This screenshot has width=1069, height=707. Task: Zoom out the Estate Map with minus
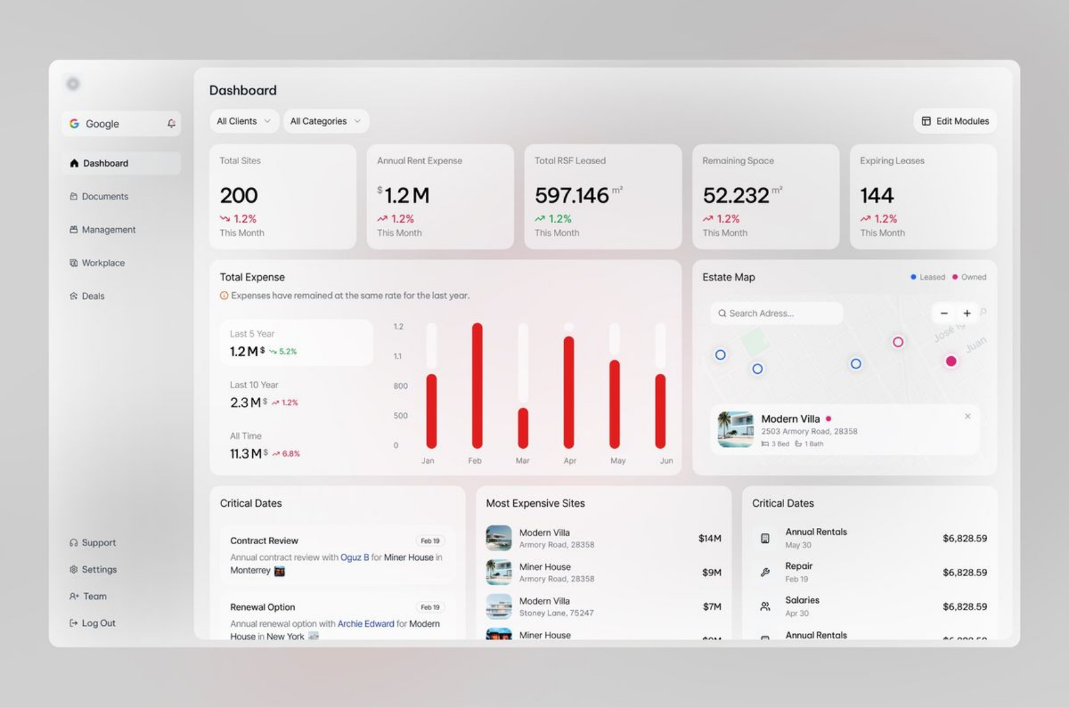944,313
